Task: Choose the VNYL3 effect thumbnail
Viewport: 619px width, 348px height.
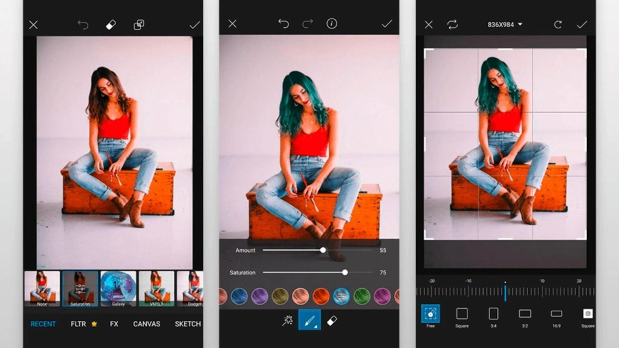Action: (157, 288)
